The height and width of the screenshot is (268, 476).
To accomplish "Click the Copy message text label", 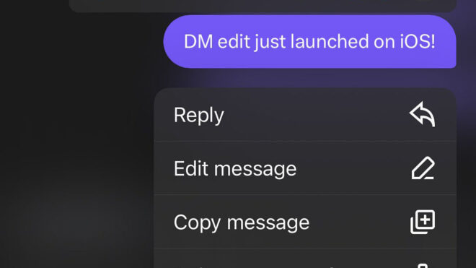I will click(x=242, y=222).
